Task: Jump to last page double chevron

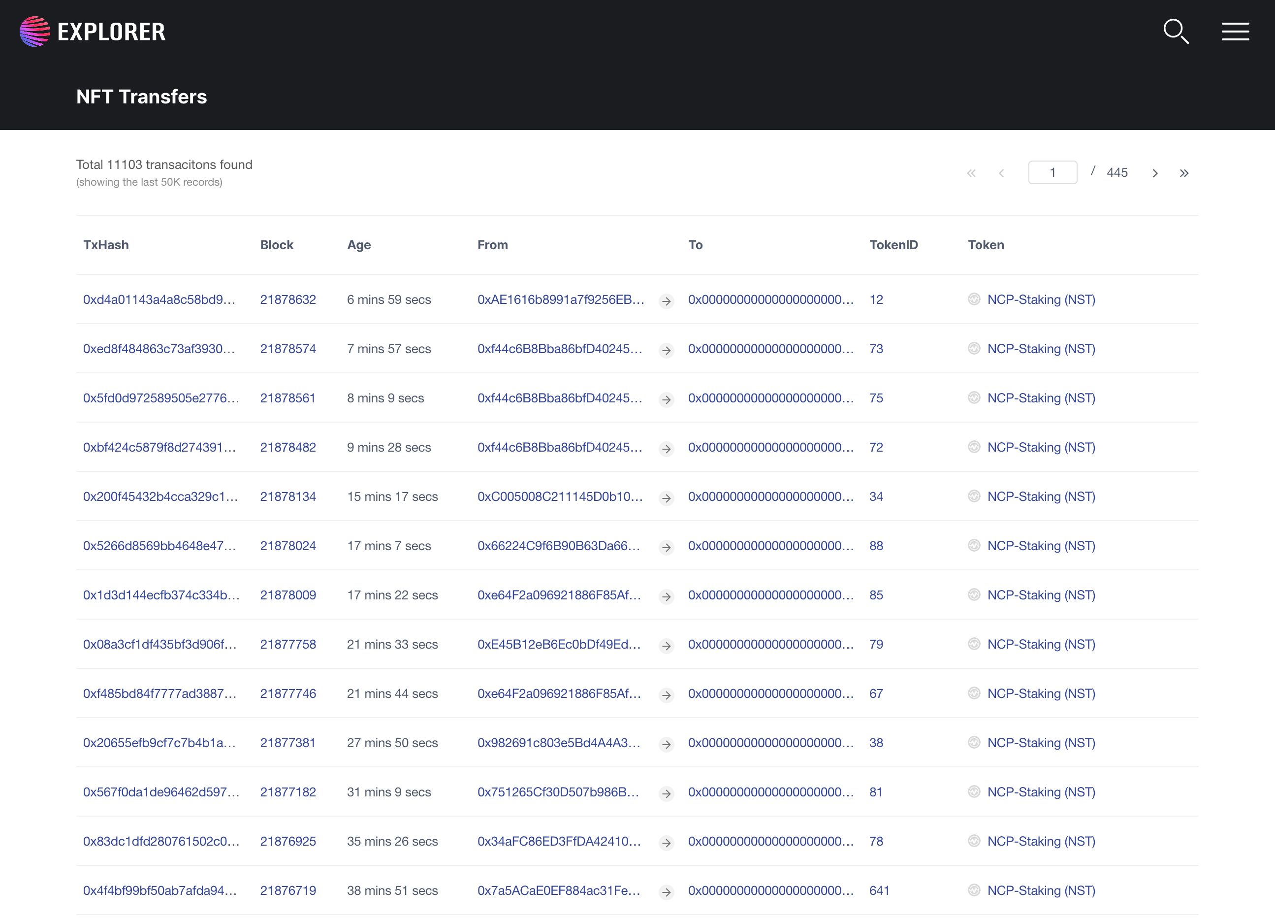Action: click(1184, 173)
